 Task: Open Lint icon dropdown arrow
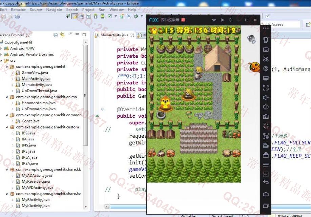click(116, 16)
